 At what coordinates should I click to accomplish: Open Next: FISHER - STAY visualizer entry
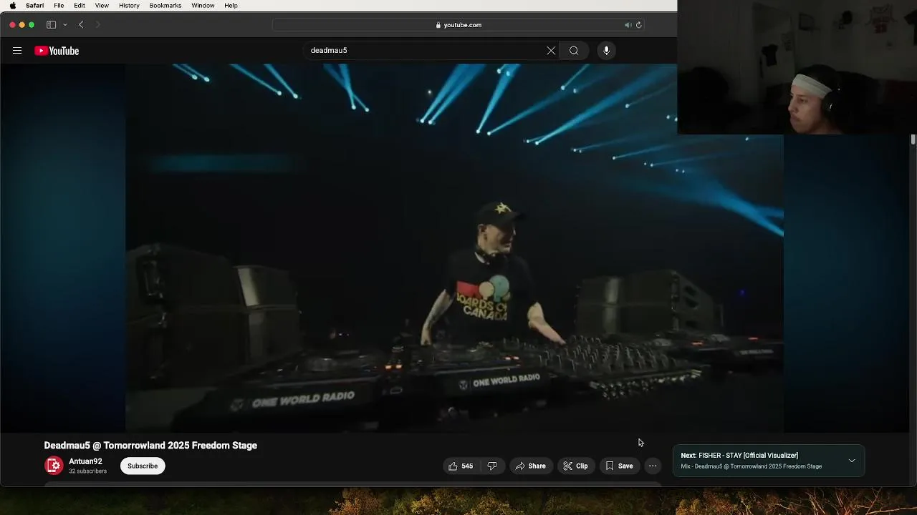click(x=739, y=455)
